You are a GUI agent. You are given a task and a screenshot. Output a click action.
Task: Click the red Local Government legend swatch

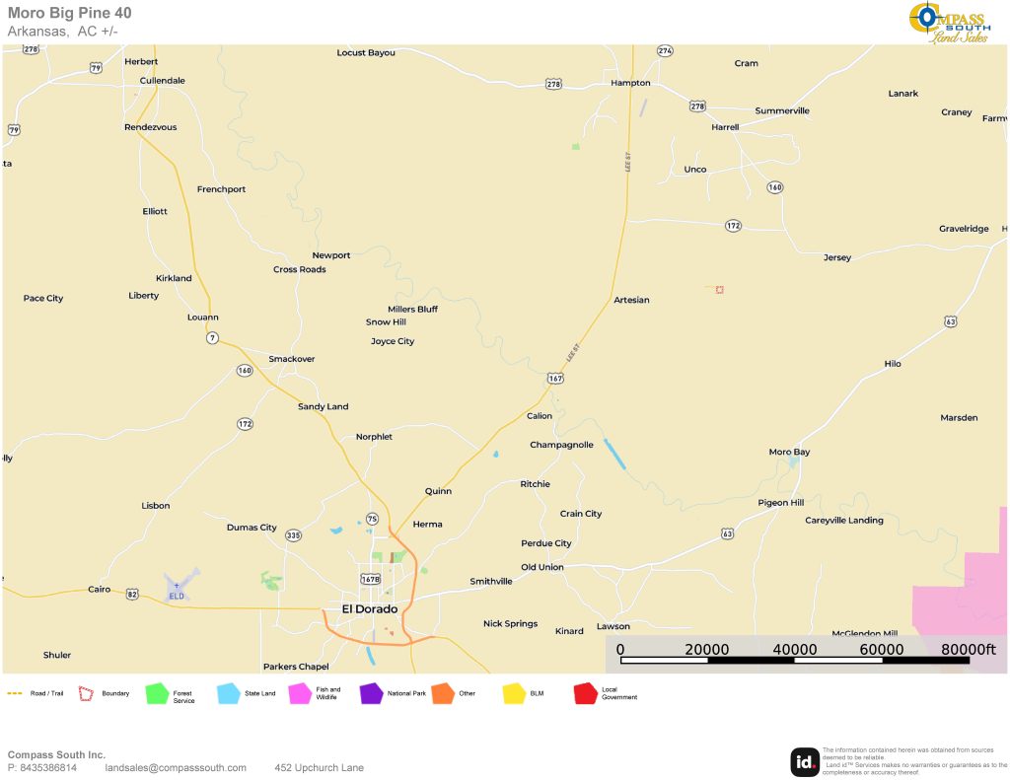[x=586, y=694]
